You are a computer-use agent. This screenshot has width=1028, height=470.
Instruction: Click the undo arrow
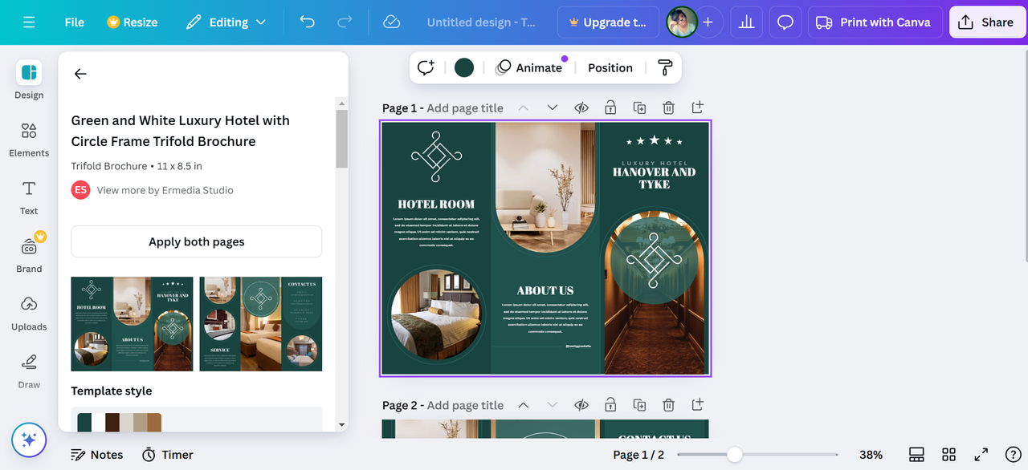click(307, 22)
